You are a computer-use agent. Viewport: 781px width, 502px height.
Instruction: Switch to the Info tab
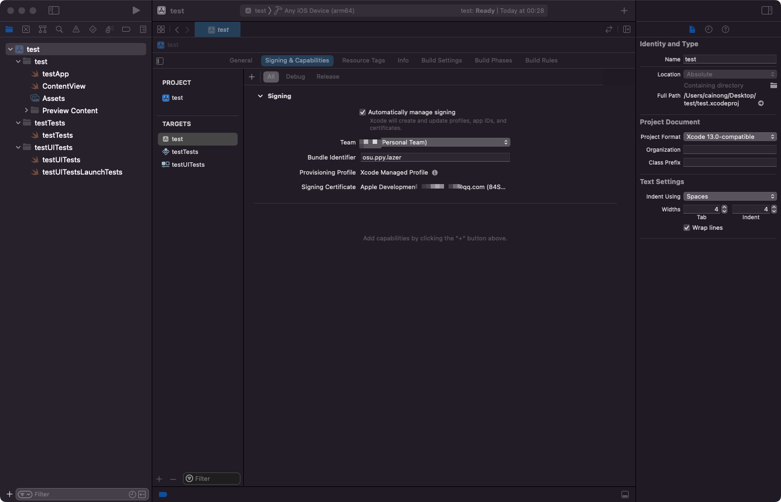(x=403, y=61)
